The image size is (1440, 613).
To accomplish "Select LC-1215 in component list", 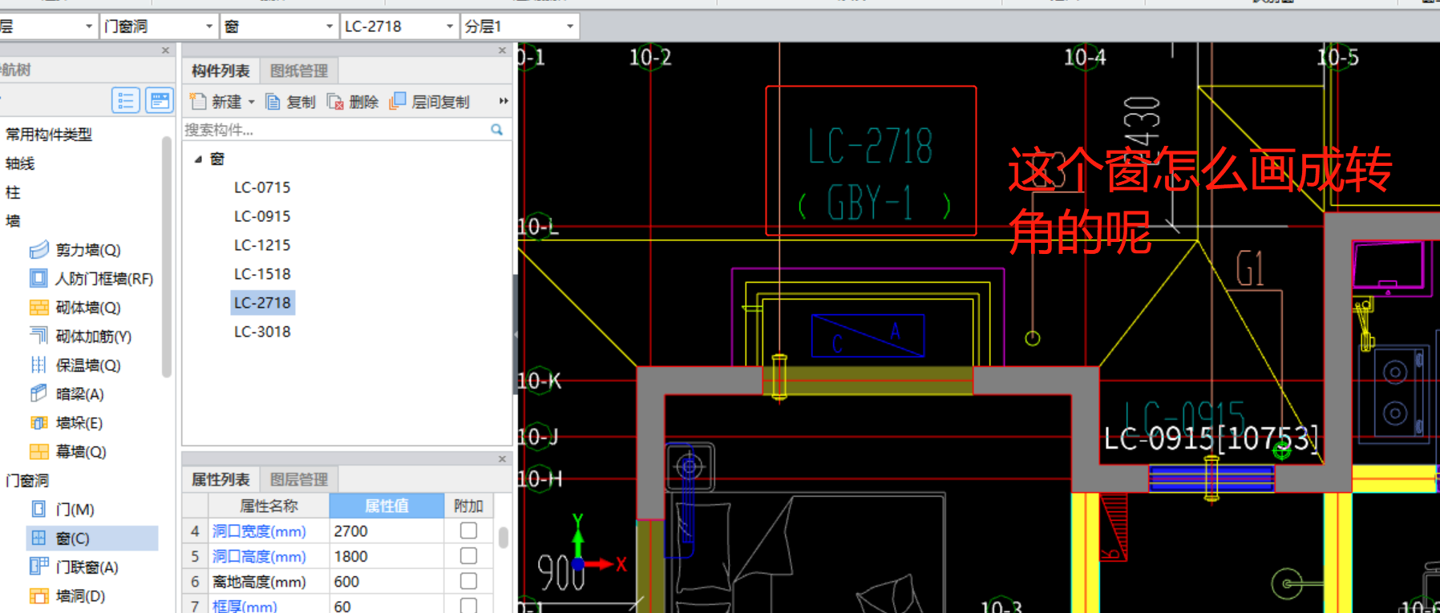I will click(262, 245).
